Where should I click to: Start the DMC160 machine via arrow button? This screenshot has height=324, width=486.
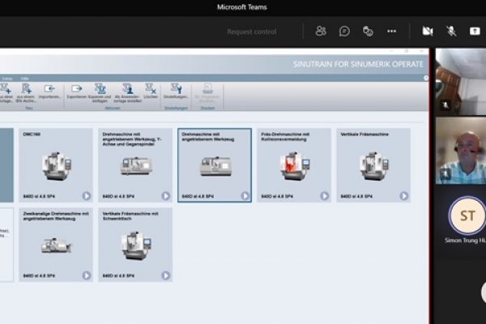[86, 195]
